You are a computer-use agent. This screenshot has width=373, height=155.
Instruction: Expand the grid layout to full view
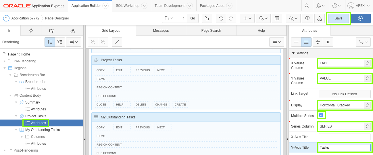[x=117, y=42]
